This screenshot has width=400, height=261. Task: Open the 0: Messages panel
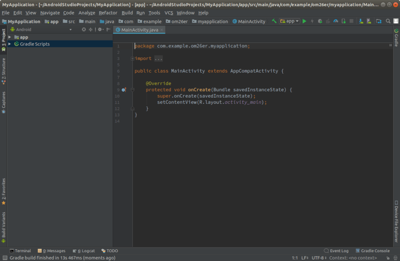click(52, 251)
